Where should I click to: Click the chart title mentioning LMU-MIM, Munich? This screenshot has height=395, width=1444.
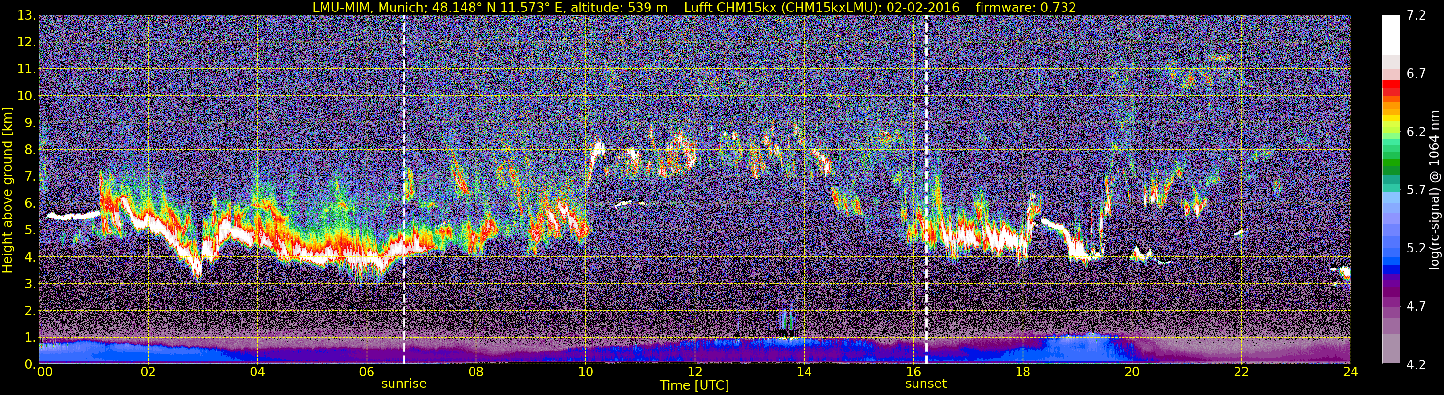pos(694,7)
